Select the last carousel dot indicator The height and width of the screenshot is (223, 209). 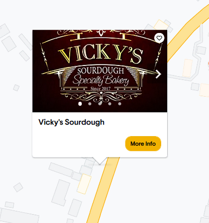tap(120, 104)
